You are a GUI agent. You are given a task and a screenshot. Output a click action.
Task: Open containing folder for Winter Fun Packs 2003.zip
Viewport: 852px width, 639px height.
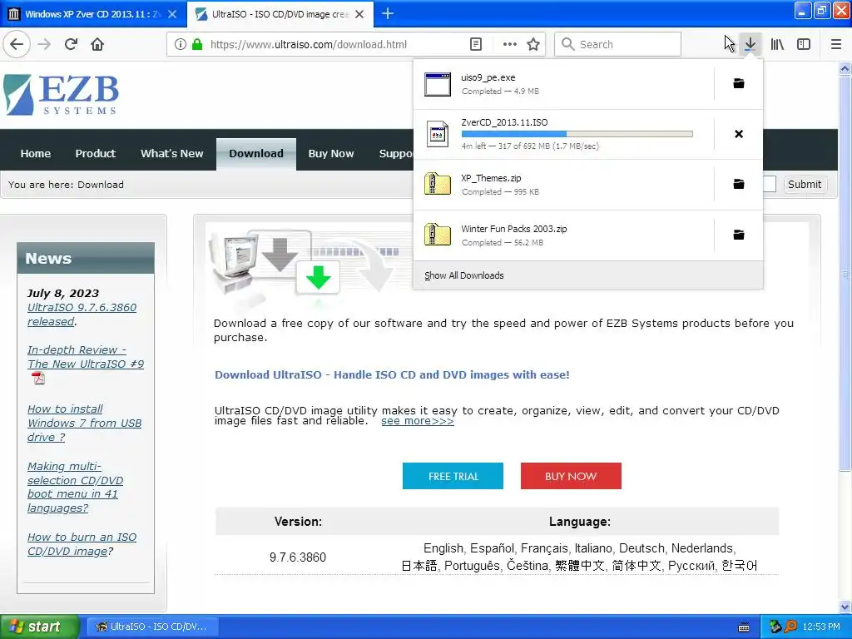pos(739,235)
